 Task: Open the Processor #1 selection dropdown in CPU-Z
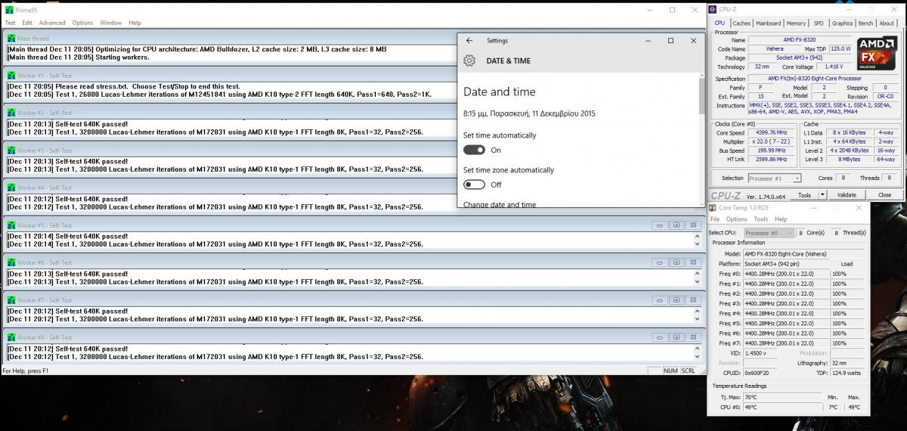(774, 178)
